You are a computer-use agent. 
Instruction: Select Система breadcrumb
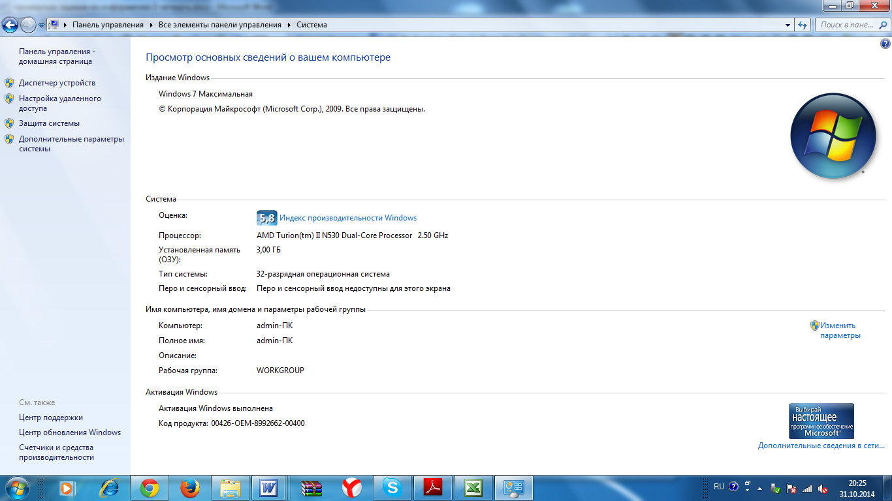pyautogui.click(x=311, y=25)
